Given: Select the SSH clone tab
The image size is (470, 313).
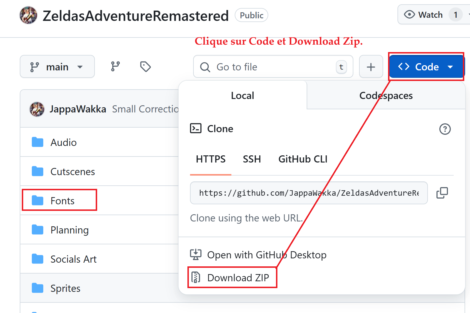Looking at the screenshot, I should coord(252,159).
